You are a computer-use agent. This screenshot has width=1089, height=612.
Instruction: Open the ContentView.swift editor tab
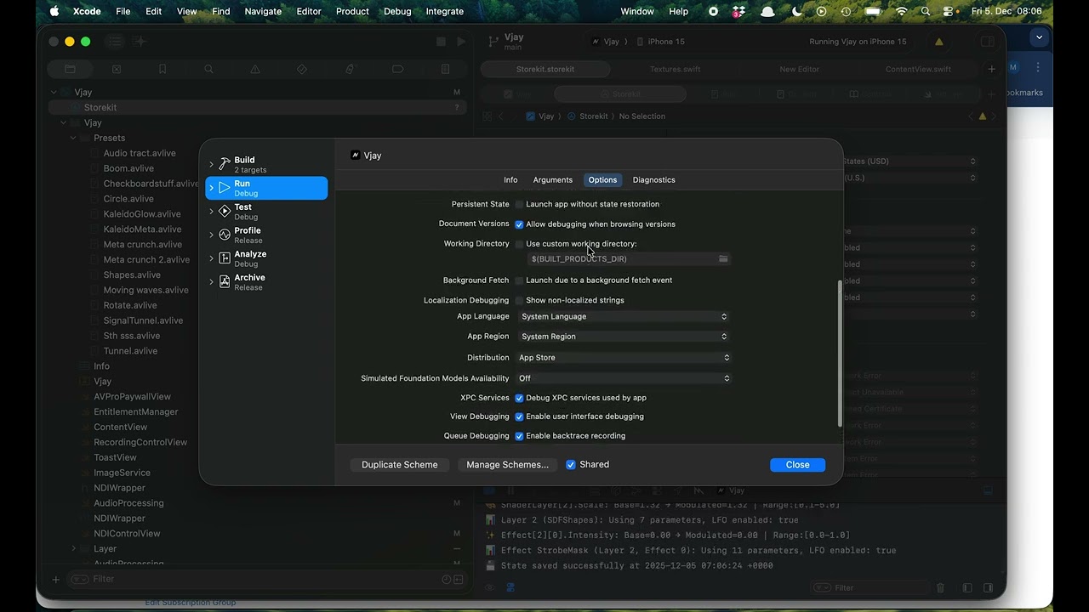918,69
